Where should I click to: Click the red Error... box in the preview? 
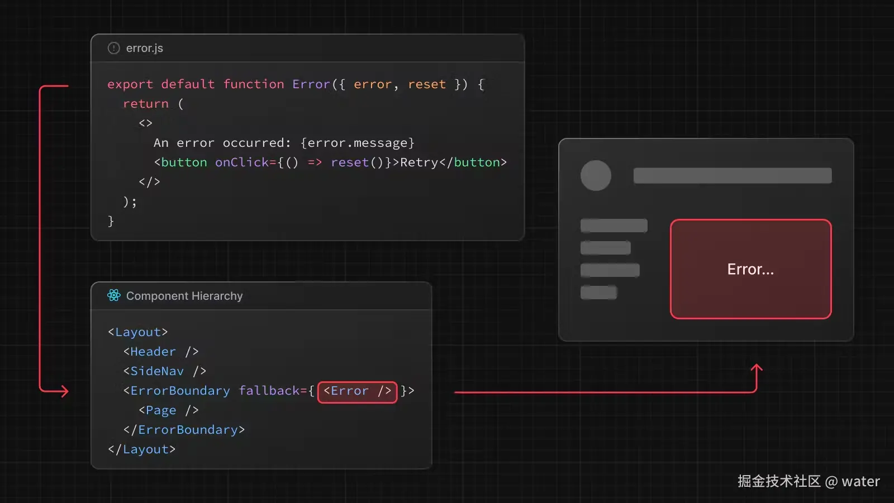point(750,269)
